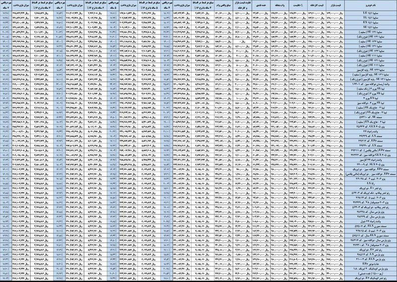
Task: Select the 'قیمت بازار' column header
Action: coord(335,5)
